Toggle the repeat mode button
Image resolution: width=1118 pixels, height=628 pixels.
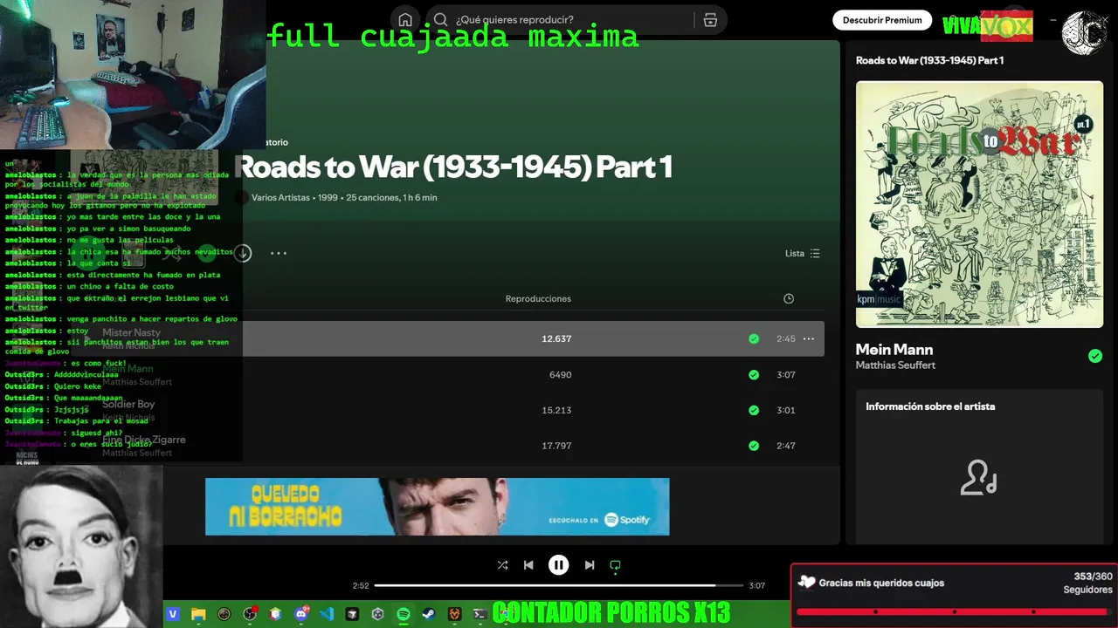pos(615,565)
